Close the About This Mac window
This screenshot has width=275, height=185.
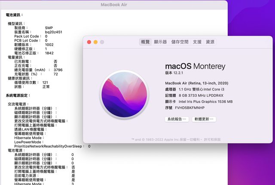point(89,42)
